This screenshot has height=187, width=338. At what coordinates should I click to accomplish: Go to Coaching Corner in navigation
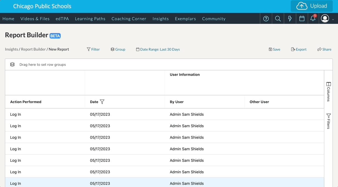click(x=129, y=19)
